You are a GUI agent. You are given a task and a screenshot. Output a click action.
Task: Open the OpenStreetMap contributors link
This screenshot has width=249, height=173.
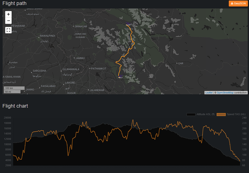pyautogui.click(x=225, y=93)
